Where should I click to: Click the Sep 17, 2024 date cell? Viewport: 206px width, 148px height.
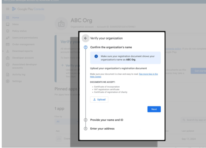coord(188,139)
